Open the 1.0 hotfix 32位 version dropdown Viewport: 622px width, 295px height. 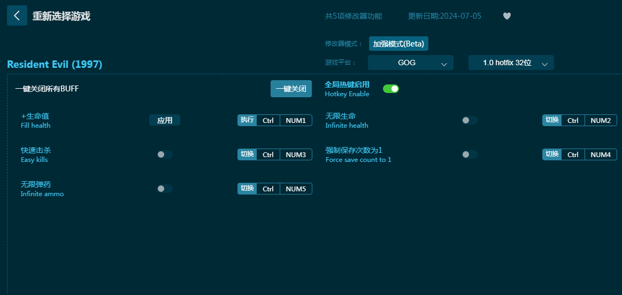[x=511, y=63]
